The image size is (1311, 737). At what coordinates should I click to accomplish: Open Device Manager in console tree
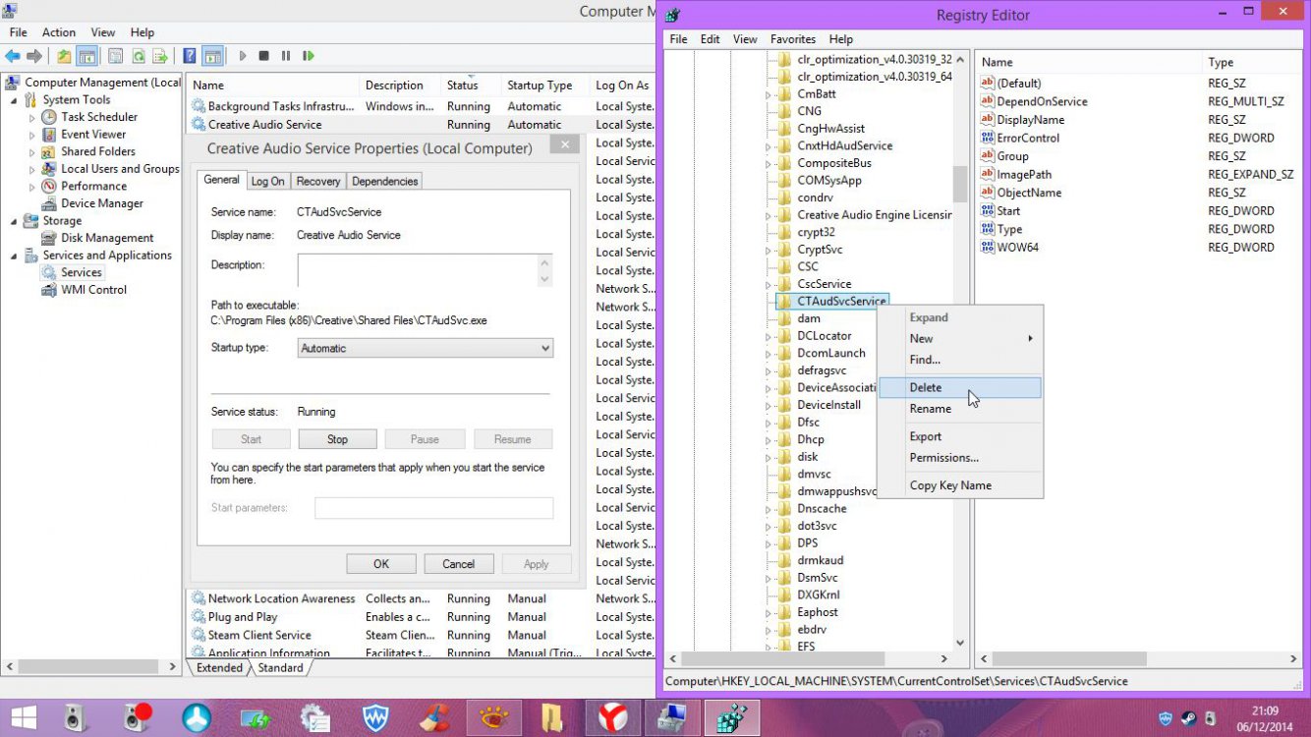(102, 203)
